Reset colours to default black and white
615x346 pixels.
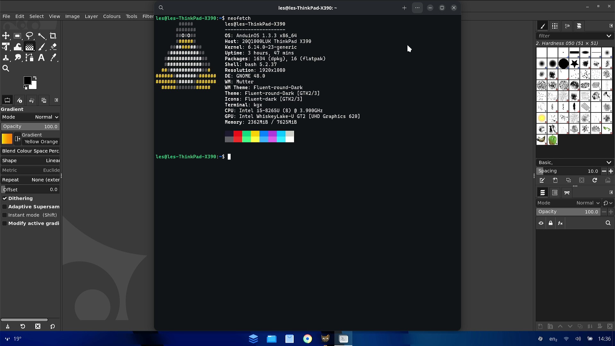(25, 87)
